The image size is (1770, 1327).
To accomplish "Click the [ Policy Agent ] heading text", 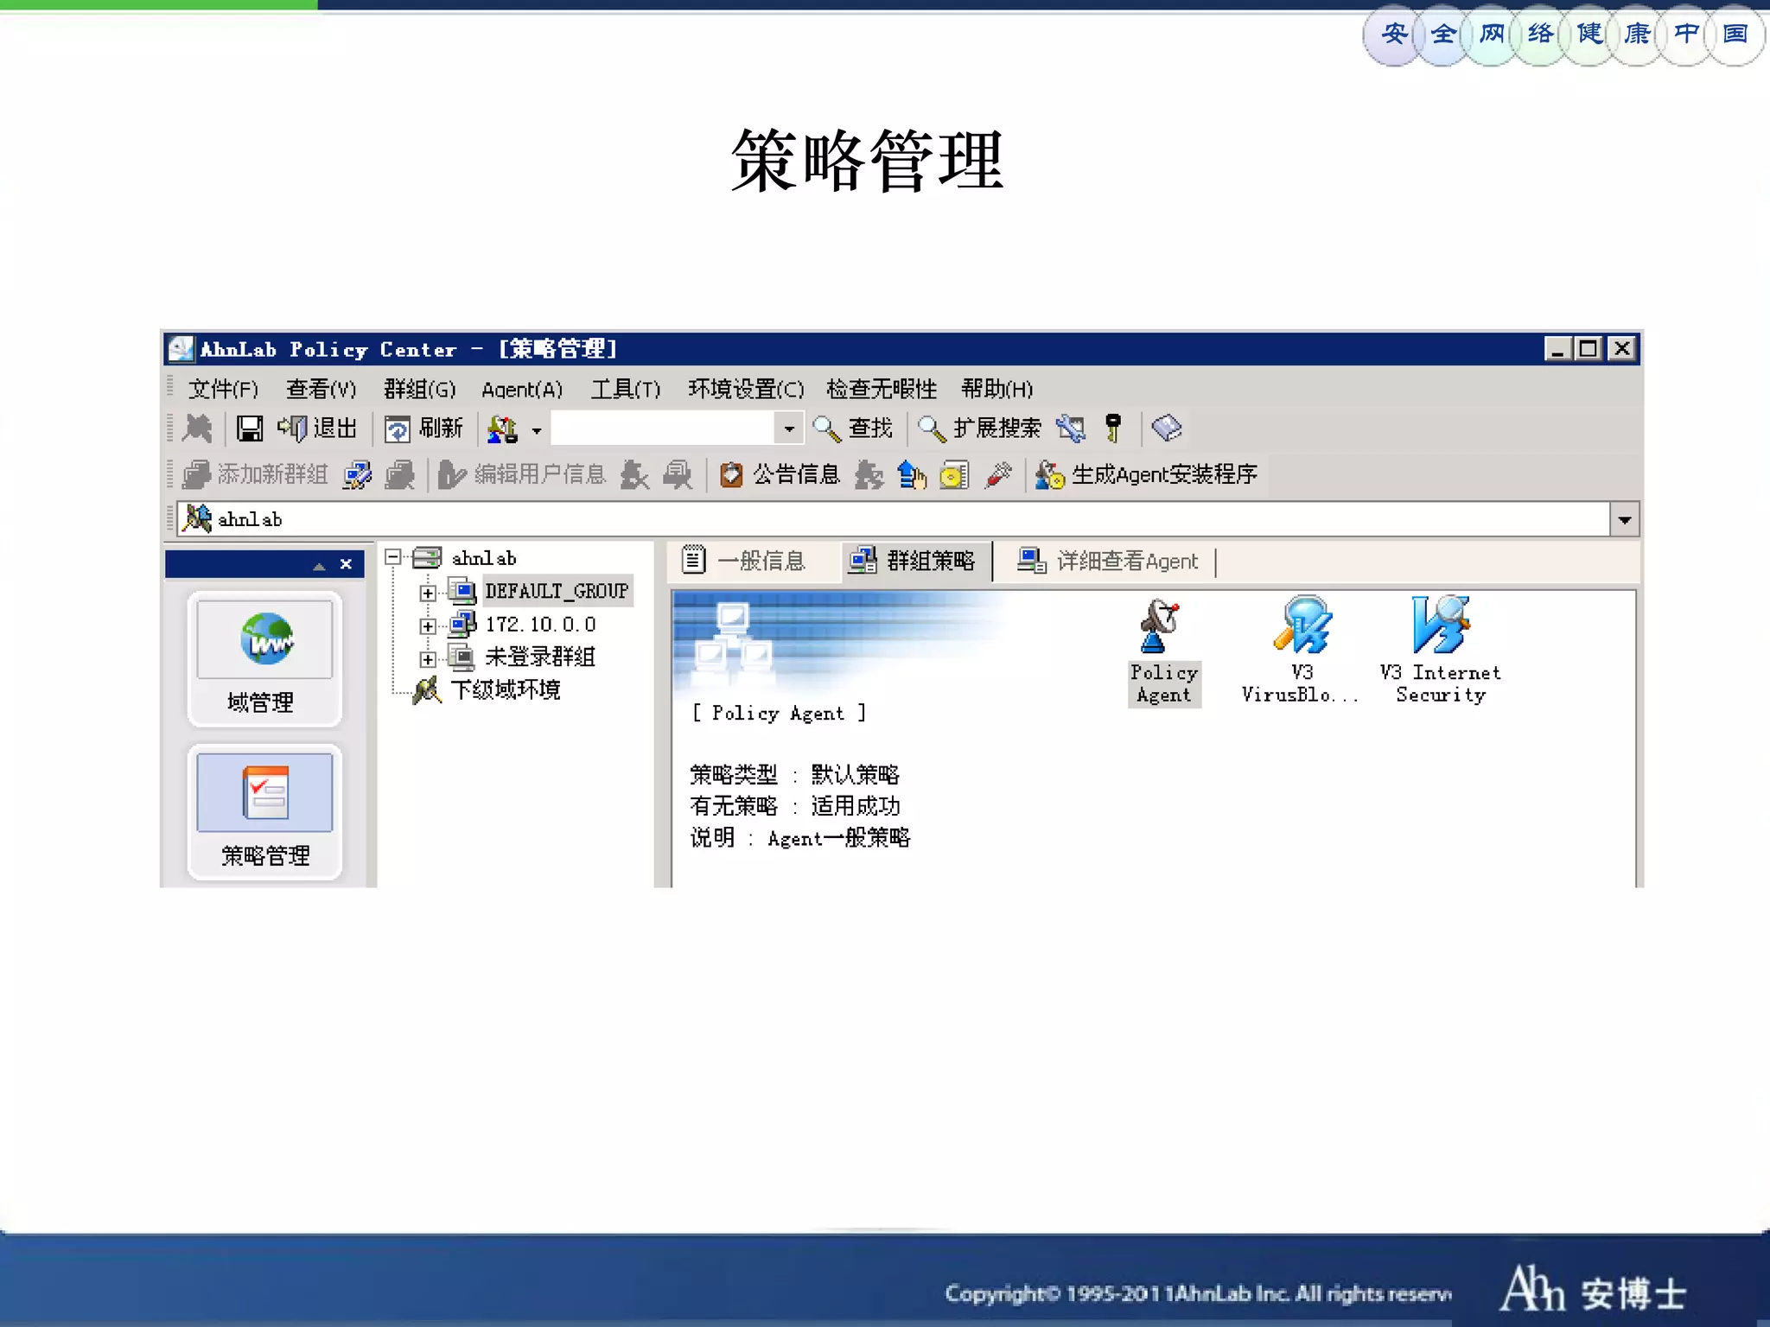I will coord(778,713).
